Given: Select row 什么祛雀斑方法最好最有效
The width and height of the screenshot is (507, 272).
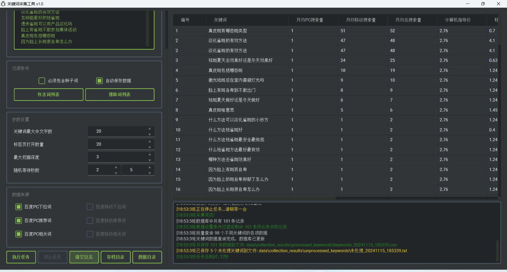Looking at the screenshot, I should [335, 150].
